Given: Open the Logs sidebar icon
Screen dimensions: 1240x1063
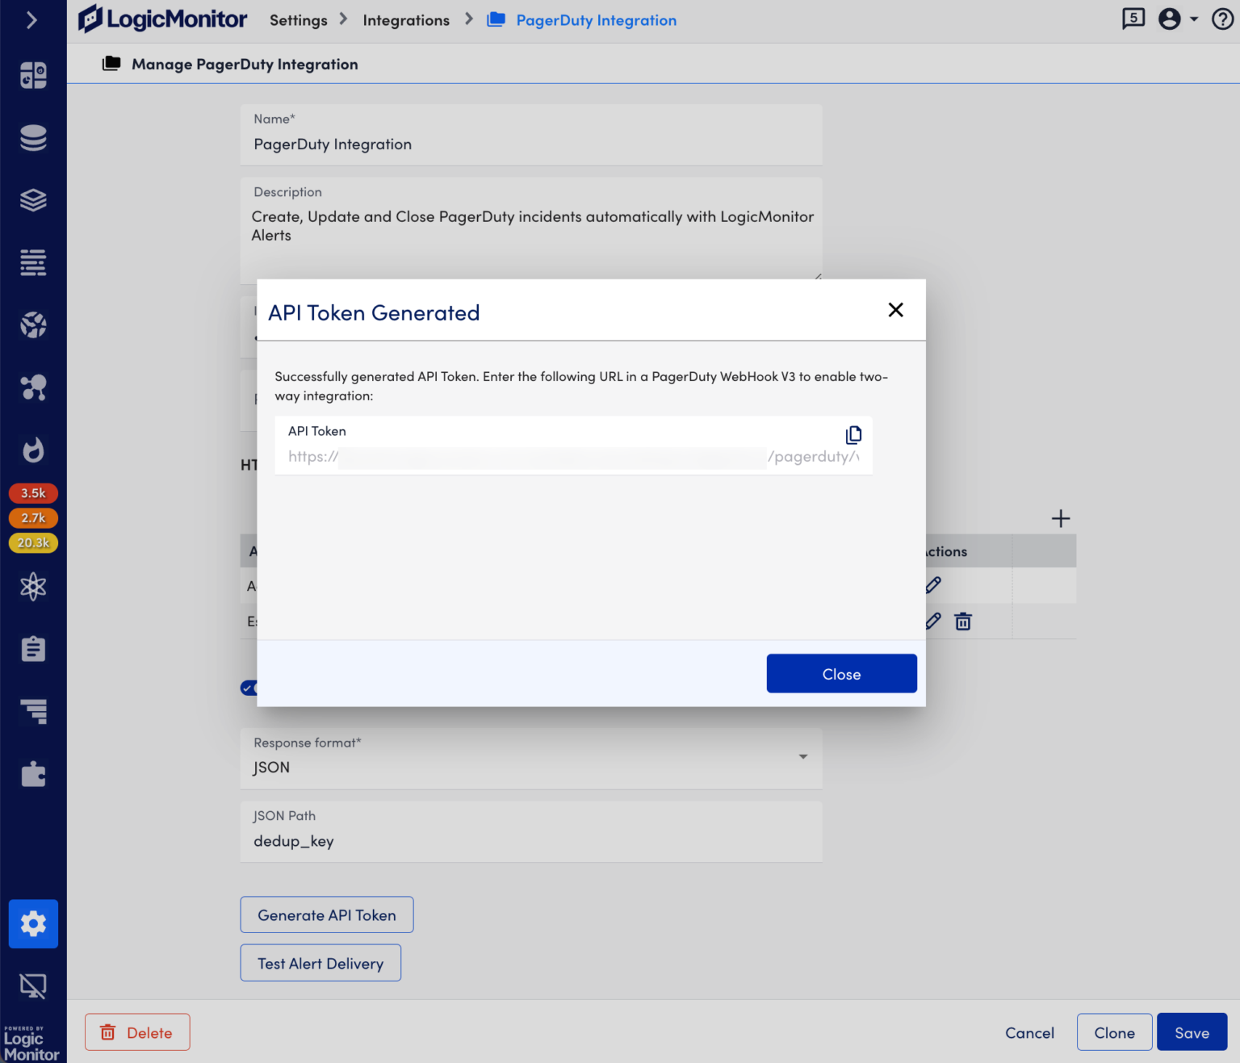Looking at the screenshot, I should pos(33,262).
